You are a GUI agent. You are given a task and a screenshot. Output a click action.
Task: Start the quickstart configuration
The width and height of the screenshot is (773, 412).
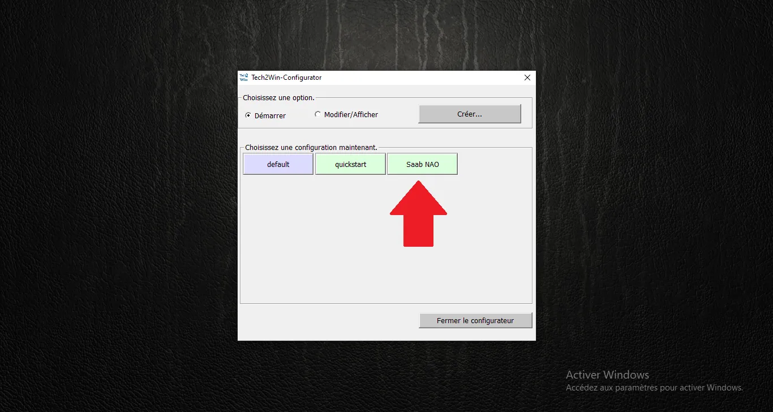tap(350, 164)
